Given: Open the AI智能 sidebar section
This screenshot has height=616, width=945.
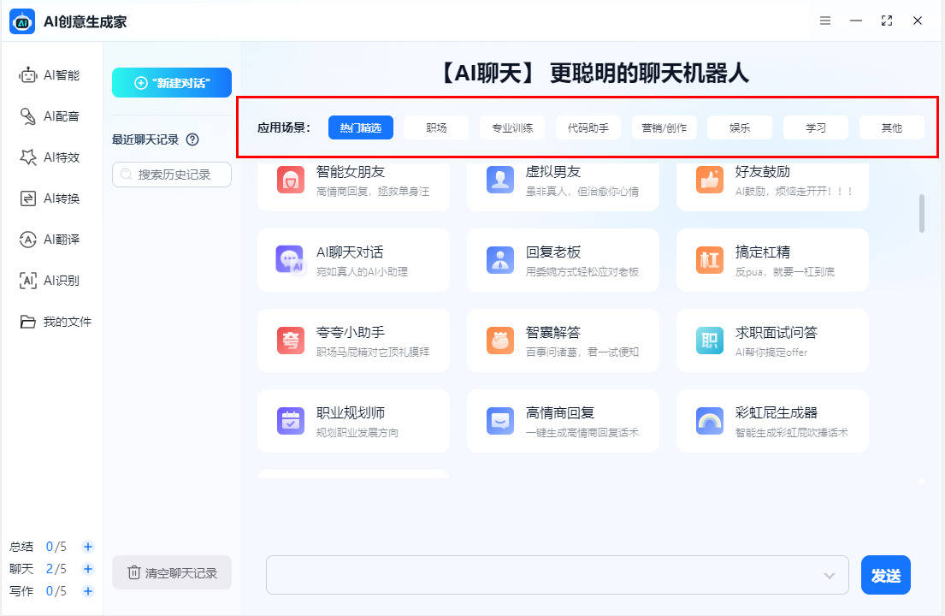Looking at the screenshot, I should coord(50,75).
